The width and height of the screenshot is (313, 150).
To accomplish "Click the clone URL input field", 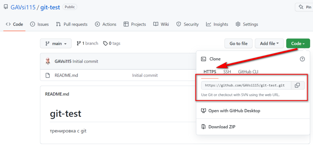I will [246, 85].
